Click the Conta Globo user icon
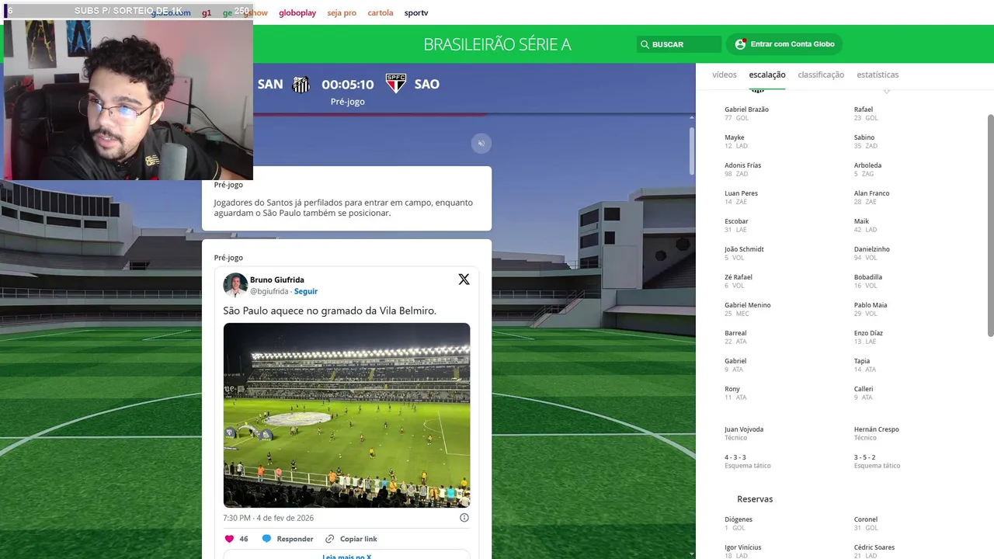 [x=740, y=44]
